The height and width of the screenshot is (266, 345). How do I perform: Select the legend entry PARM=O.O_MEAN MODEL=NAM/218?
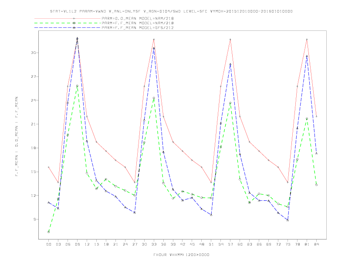click(138, 18)
